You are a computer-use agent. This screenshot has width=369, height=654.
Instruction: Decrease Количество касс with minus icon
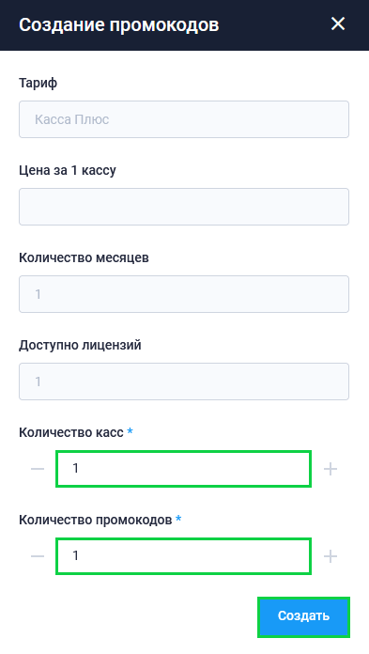pyautogui.click(x=38, y=469)
